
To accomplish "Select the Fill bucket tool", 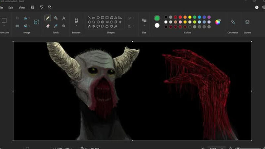I will 56,18.
